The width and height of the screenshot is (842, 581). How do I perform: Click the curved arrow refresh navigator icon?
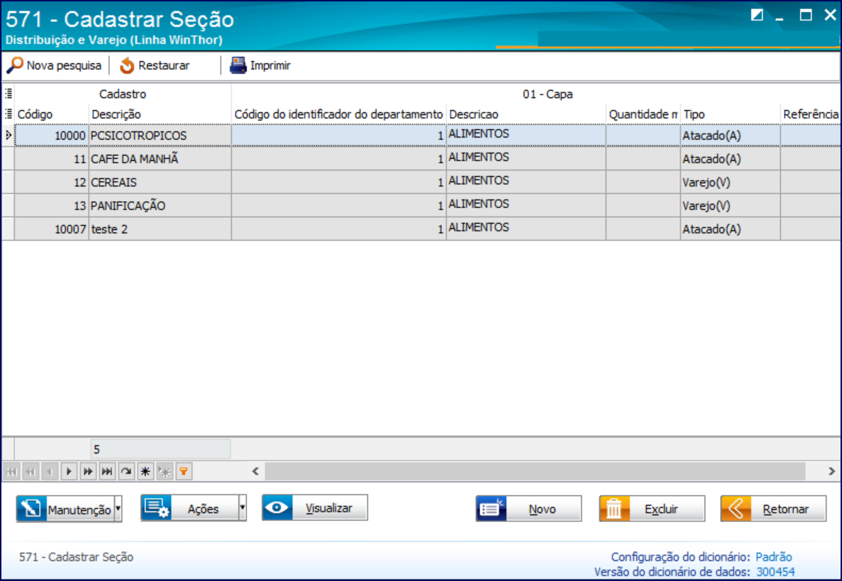tap(126, 472)
